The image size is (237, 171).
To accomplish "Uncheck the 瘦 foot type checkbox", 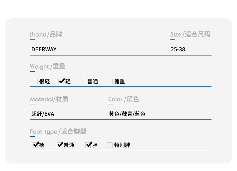I will click(35, 145).
